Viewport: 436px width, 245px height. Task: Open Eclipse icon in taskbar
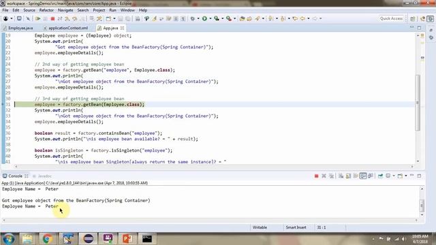tap(88, 239)
